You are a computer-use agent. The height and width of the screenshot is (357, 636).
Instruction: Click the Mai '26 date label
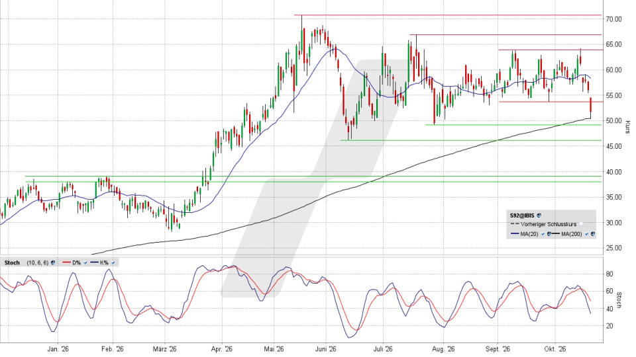(x=274, y=349)
